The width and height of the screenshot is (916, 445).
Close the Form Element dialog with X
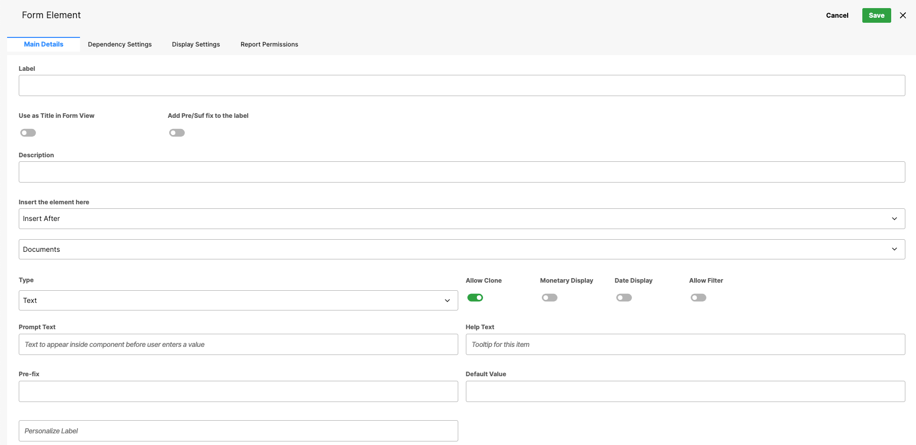903,15
